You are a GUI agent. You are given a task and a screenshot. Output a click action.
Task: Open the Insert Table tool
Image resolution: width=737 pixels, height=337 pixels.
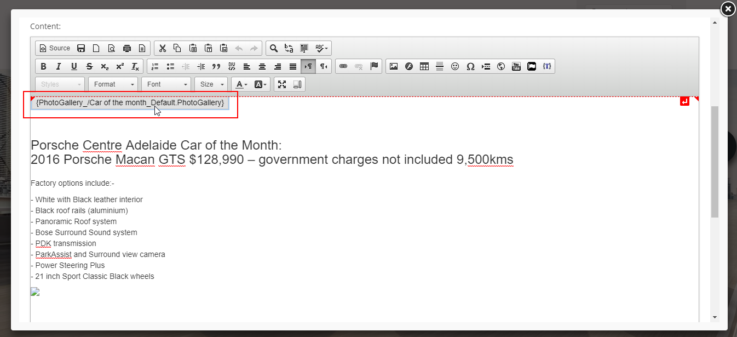click(x=424, y=66)
